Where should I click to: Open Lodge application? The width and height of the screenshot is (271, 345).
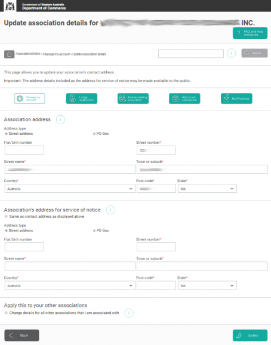[x=82, y=98]
